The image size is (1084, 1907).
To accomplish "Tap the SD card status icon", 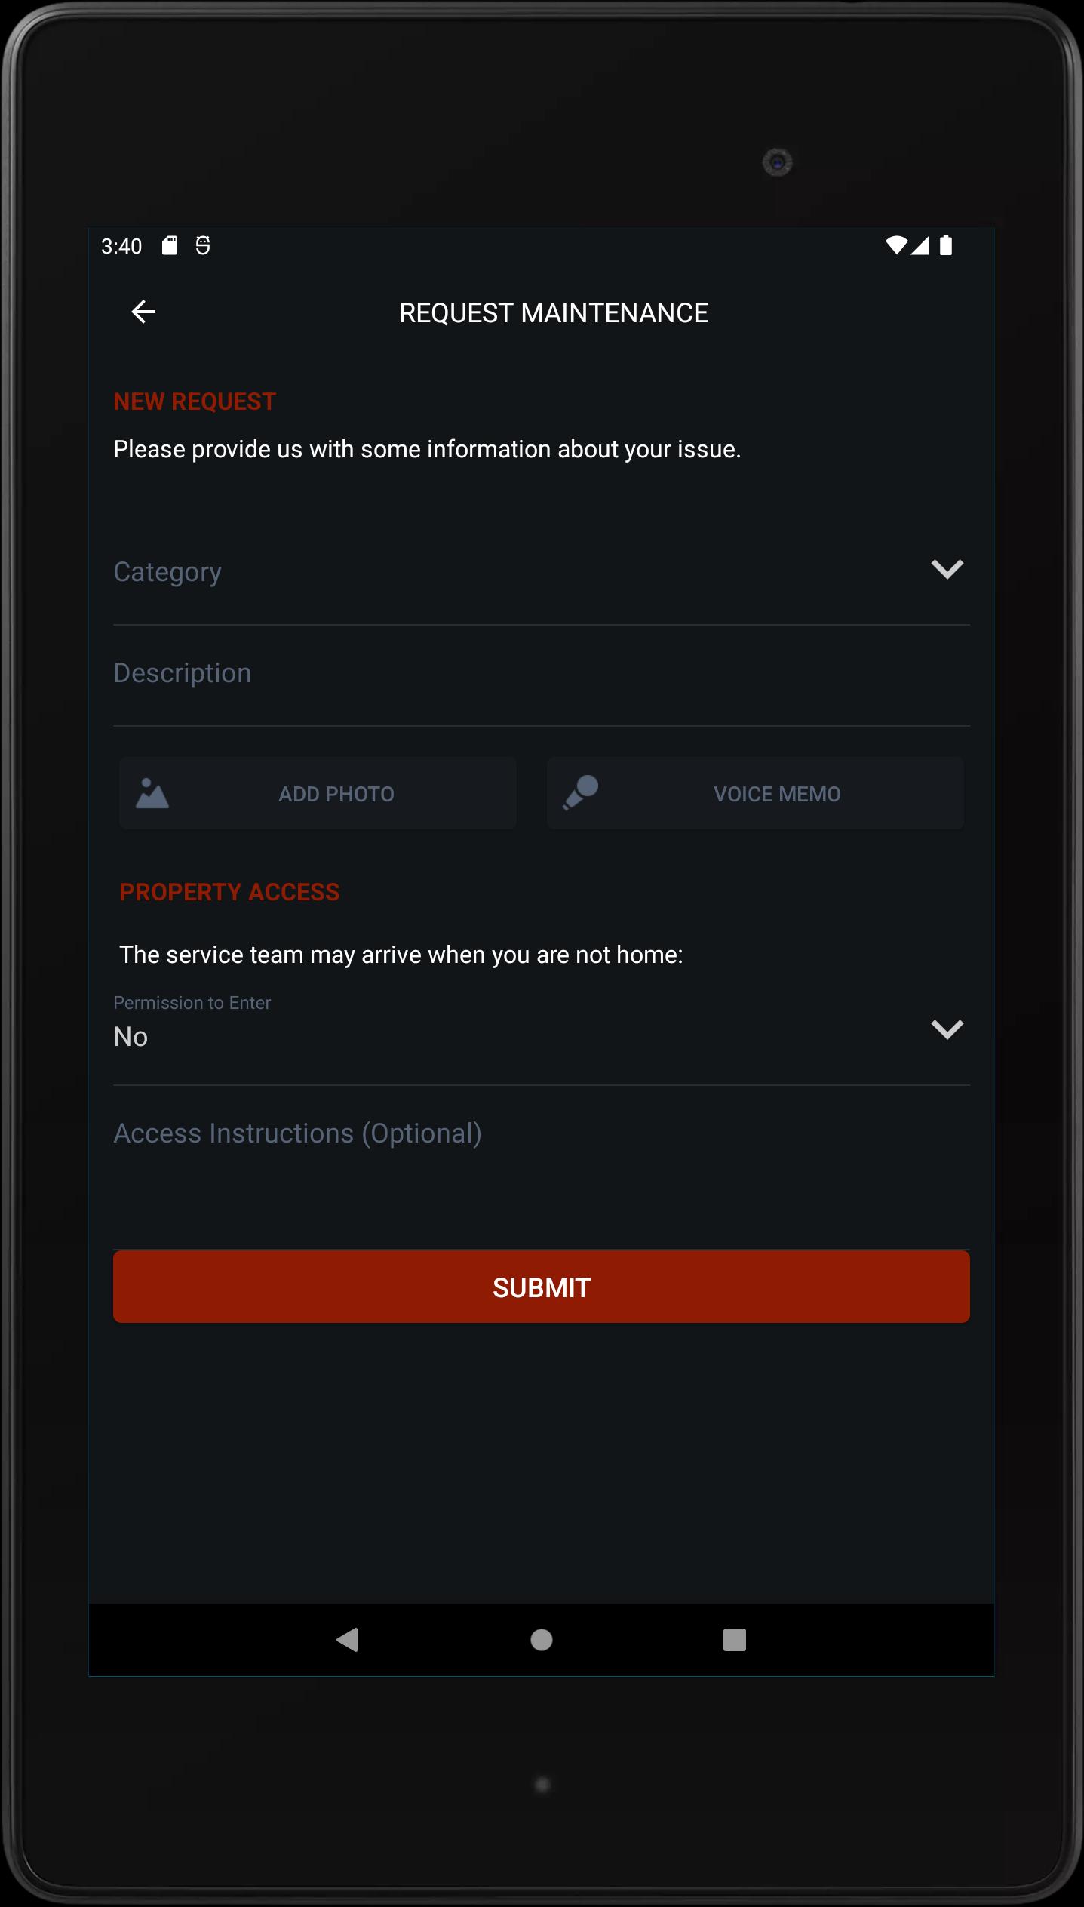I will point(170,245).
